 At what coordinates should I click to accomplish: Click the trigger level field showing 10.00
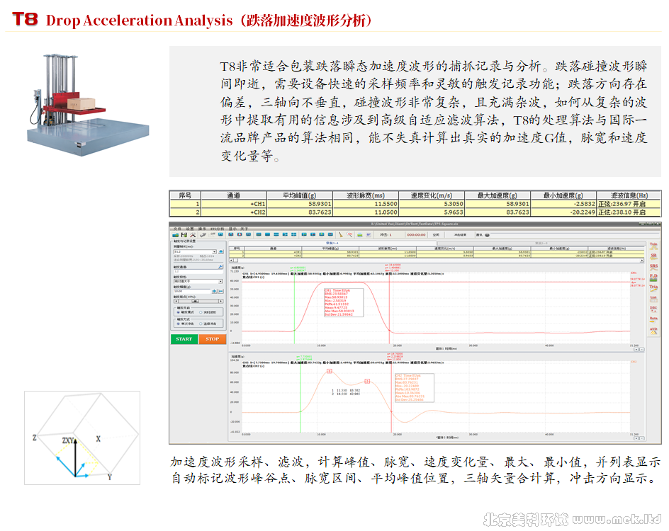192,291
